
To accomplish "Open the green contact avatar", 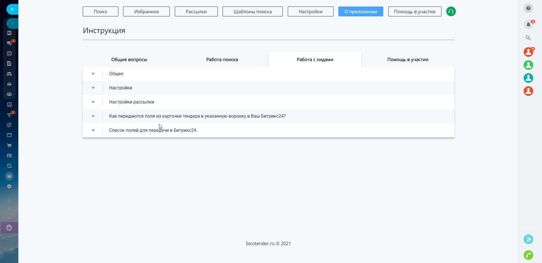I will (x=528, y=65).
